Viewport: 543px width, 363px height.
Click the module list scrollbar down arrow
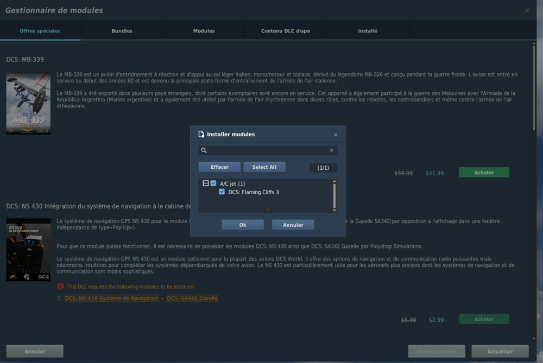pyautogui.click(x=334, y=210)
